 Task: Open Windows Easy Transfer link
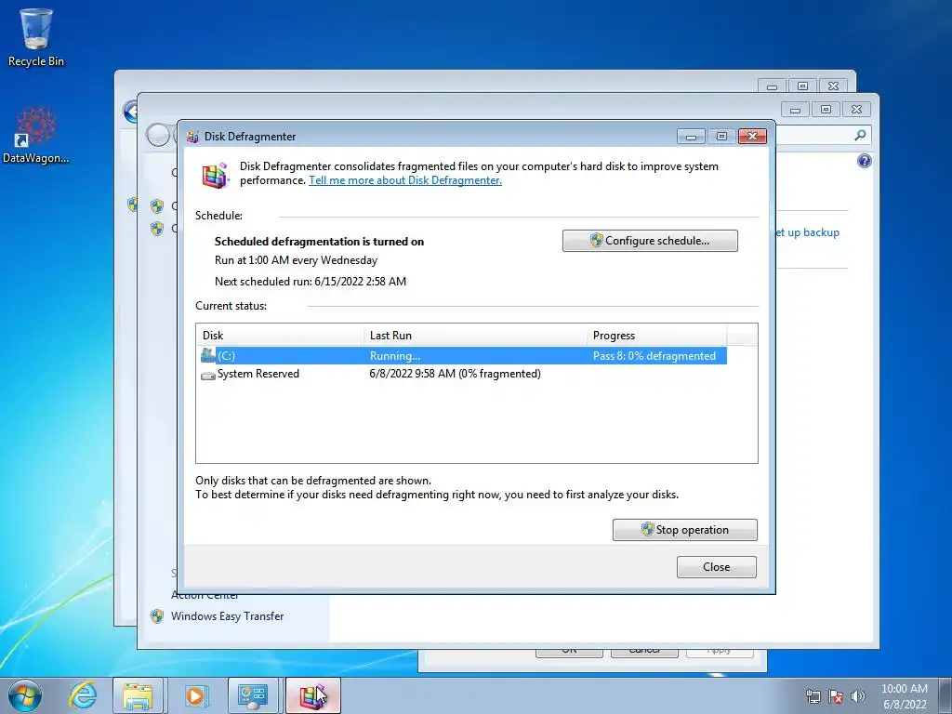(x=227, y=616)
